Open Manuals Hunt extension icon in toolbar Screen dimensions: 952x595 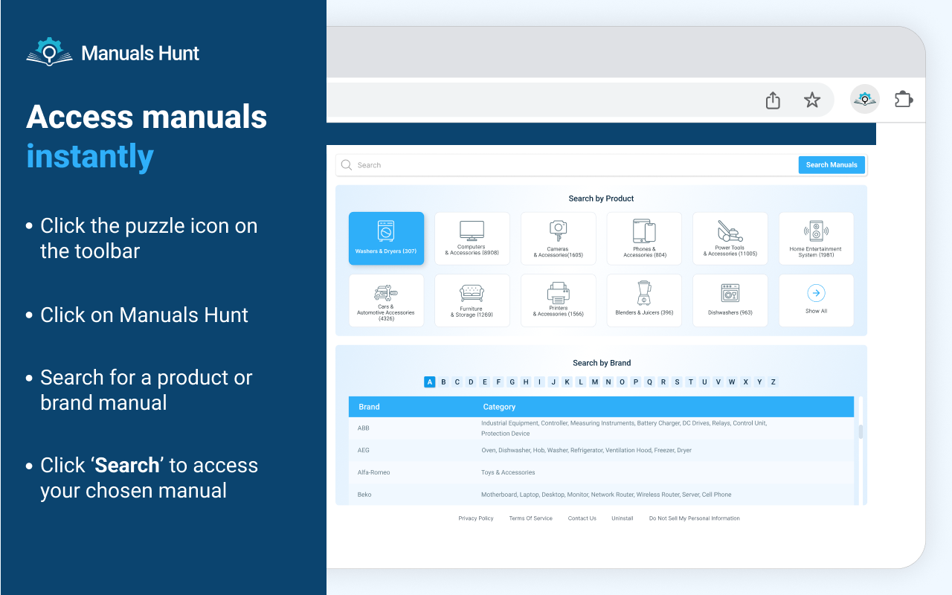click(864, 99)
